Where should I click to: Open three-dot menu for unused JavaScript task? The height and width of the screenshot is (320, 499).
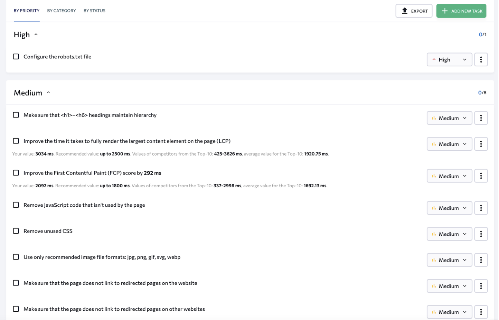[x=481, y=208]
